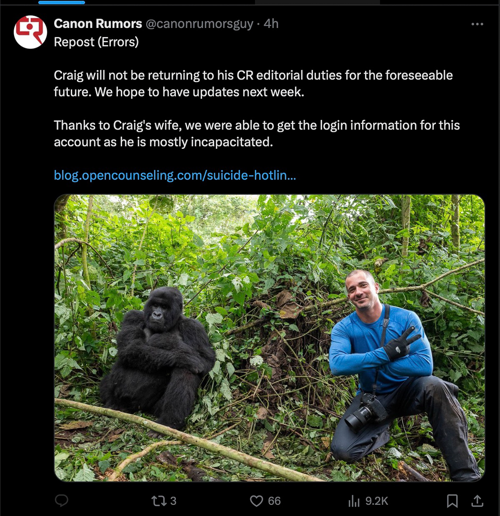Open the Canon Rumors profile avatar
The image size is (500, 516).
tap(30, 32)
